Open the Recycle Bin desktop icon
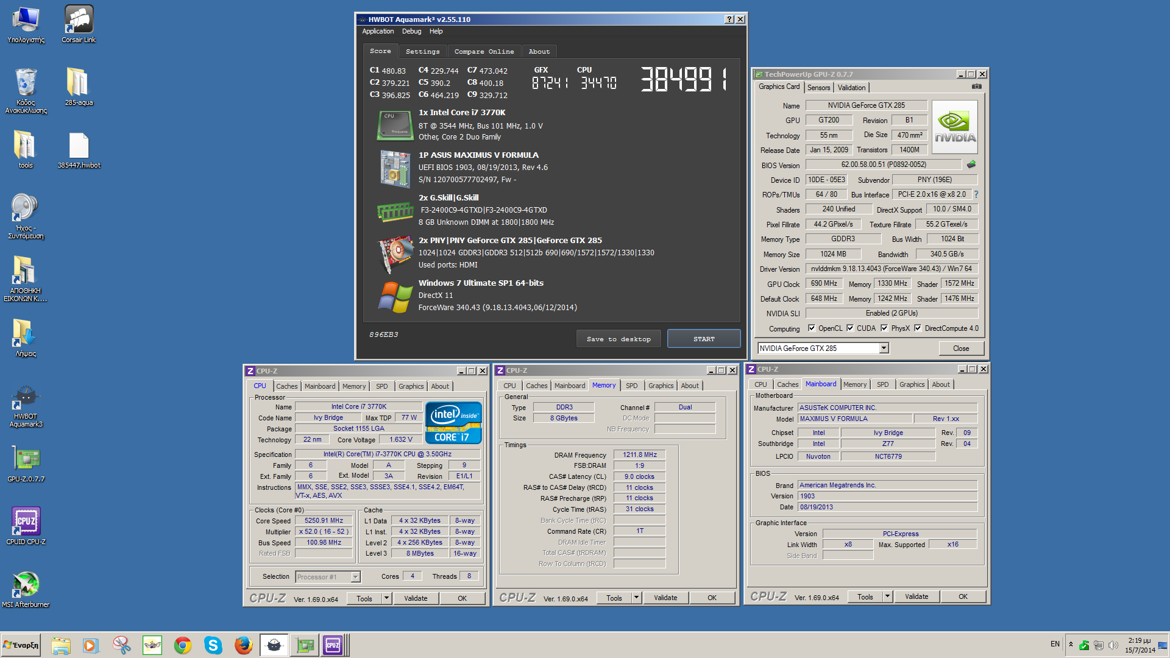Viewport: 1170px width, 658px height. point(26,90)
